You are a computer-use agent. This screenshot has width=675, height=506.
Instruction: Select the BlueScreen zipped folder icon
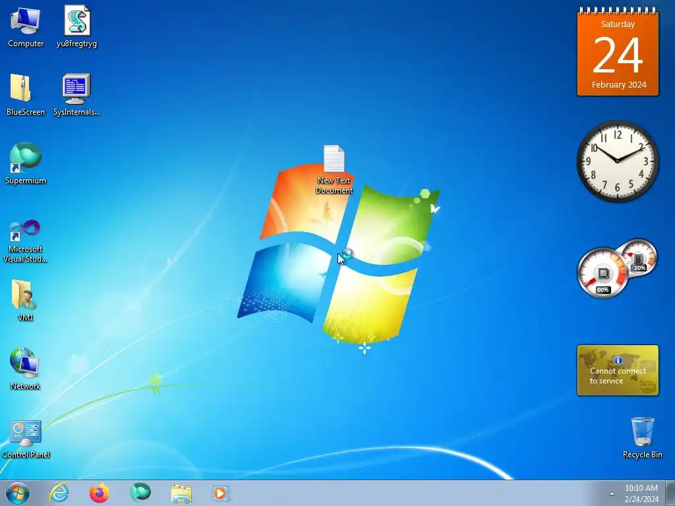pos(26,95)
